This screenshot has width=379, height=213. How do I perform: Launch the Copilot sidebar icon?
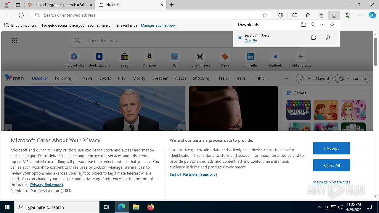point(372,15)
